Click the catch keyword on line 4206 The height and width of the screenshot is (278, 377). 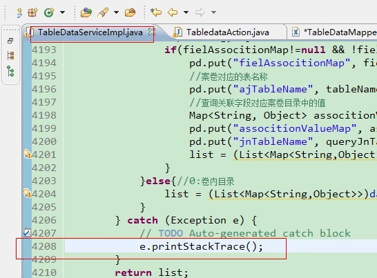142,220
